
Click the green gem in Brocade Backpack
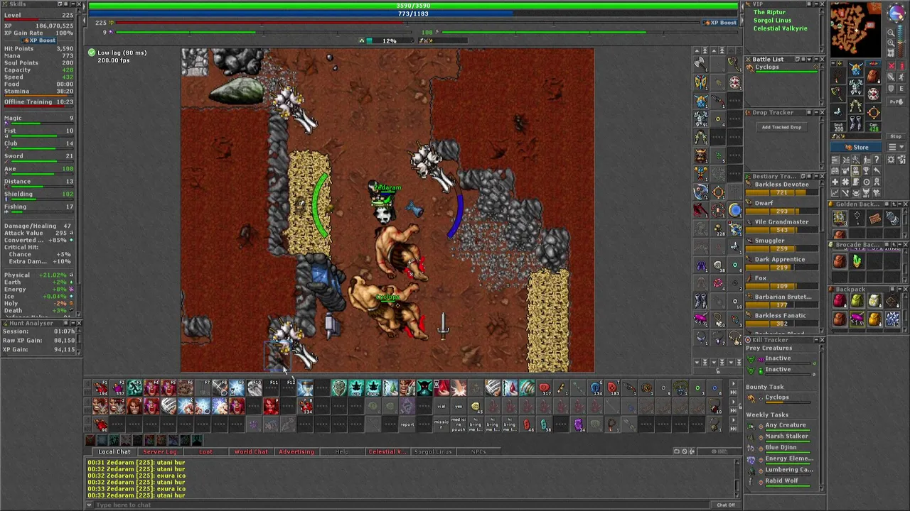pos(857,260)
